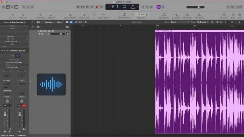
Task: Go to beginning of project
Action: 87,7
